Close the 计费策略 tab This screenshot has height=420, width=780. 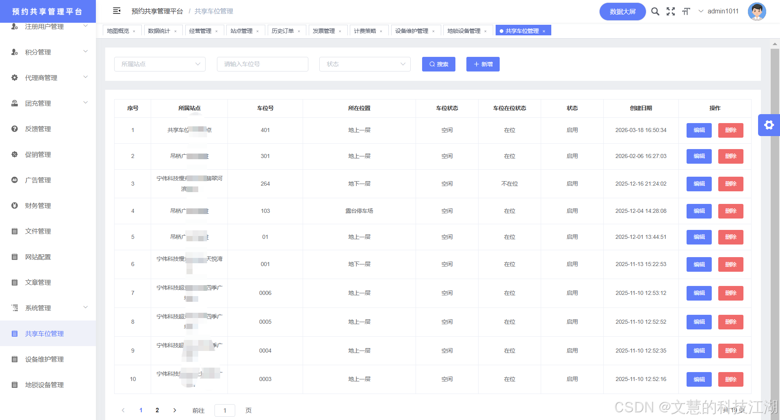(x=381, y=31)
